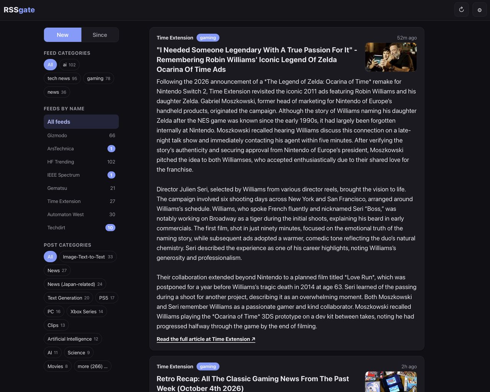
Task: Switch to the New view toggle
Action: [62, 35]
